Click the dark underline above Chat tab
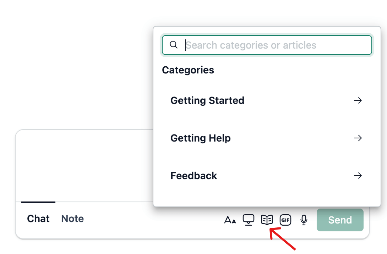The image size is (387, 254). [x=38, y=202]
